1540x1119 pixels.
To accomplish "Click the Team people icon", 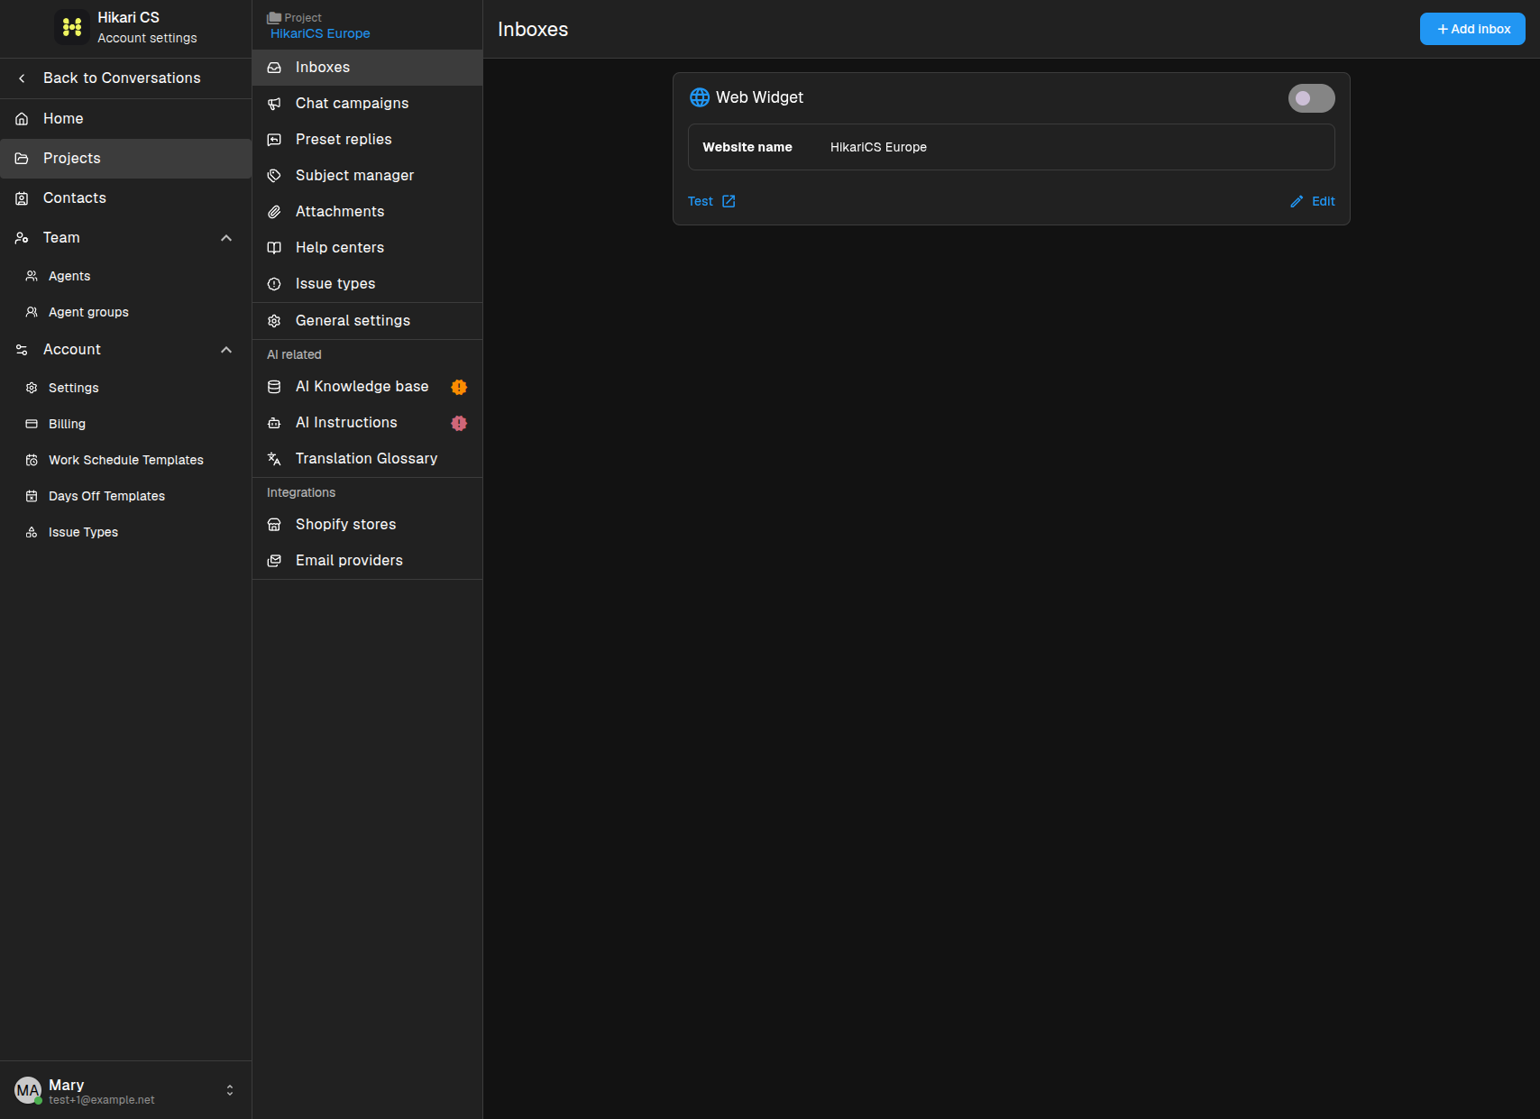I will pyautogui.click(x=22, y=238).
